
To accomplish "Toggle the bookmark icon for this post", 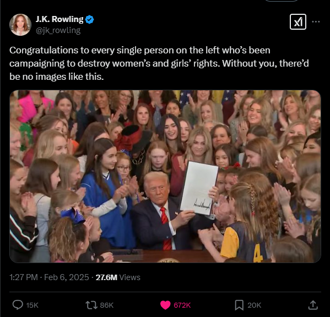I will (239, 305).
